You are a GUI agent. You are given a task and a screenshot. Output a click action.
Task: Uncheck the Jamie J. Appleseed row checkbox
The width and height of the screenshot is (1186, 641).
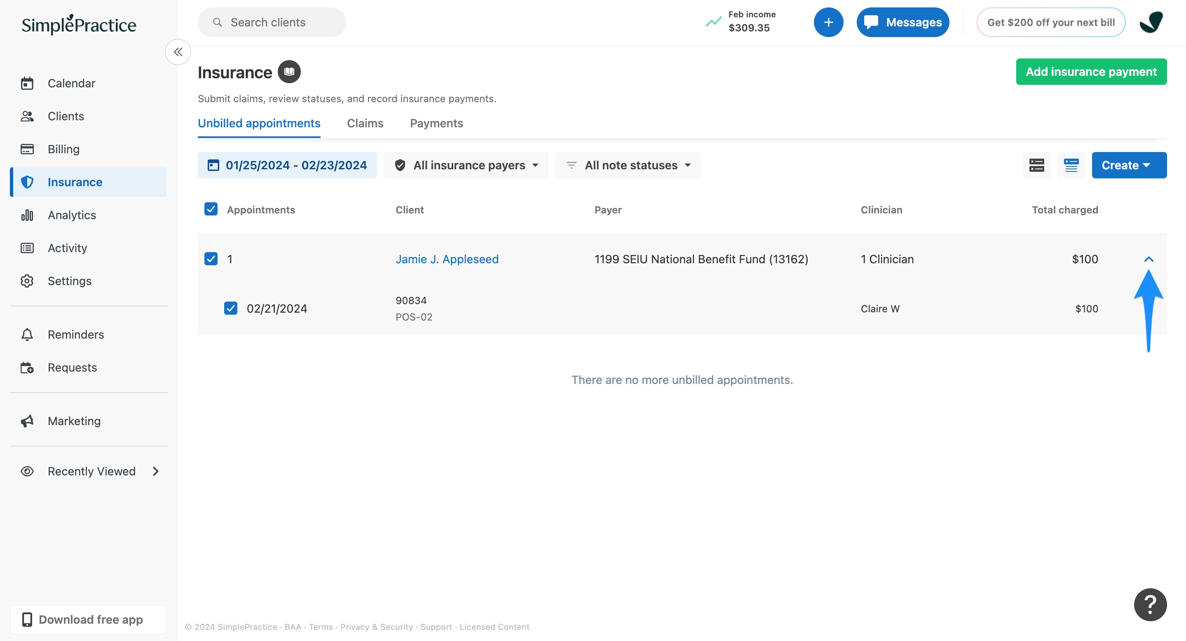(211, 259)
